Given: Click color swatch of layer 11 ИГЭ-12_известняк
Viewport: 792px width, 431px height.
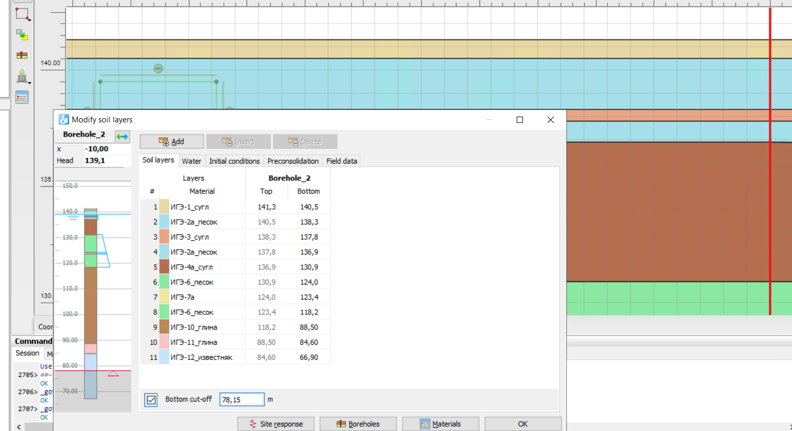Looking at the screenshot, I should click(164, 357).
